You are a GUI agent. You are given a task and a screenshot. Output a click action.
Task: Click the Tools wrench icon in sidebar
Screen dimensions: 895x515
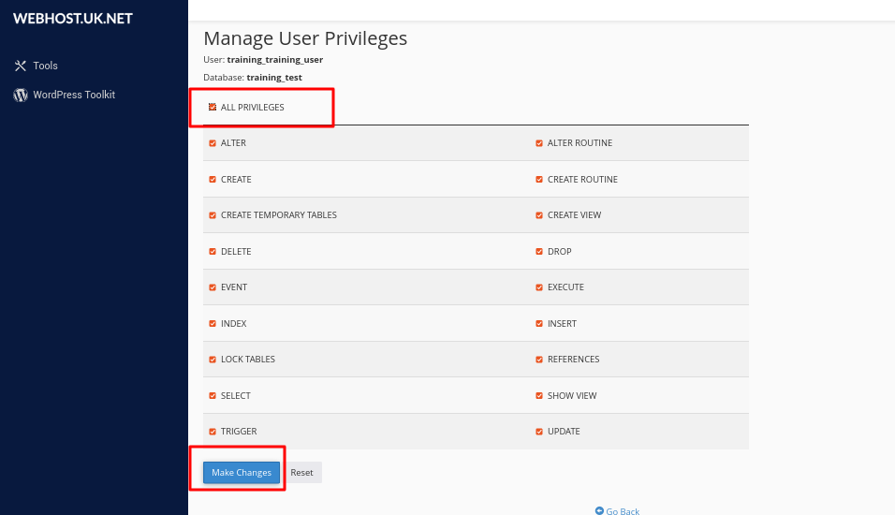[21, 66]
